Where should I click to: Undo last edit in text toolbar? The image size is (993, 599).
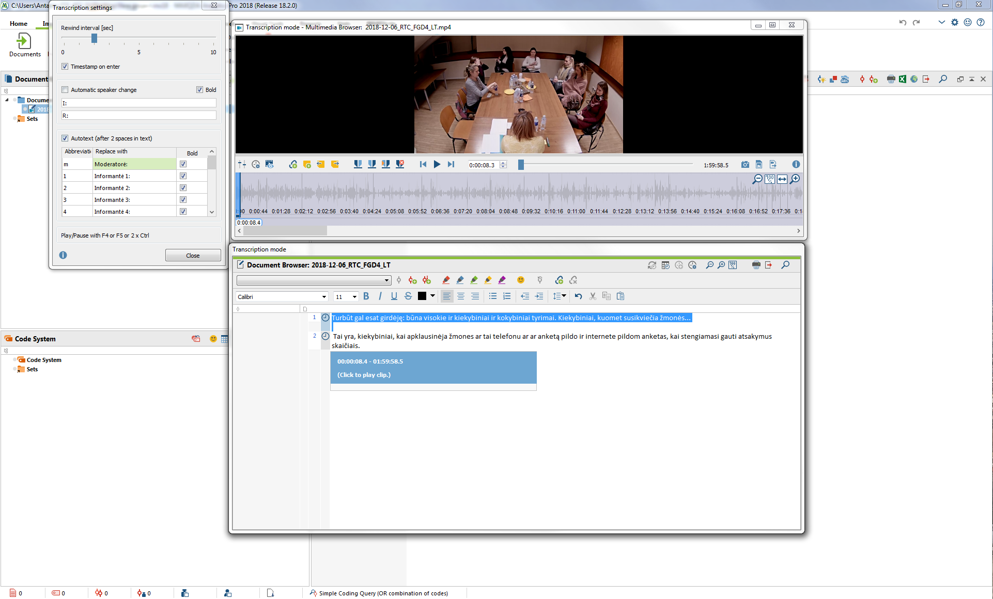578,296
